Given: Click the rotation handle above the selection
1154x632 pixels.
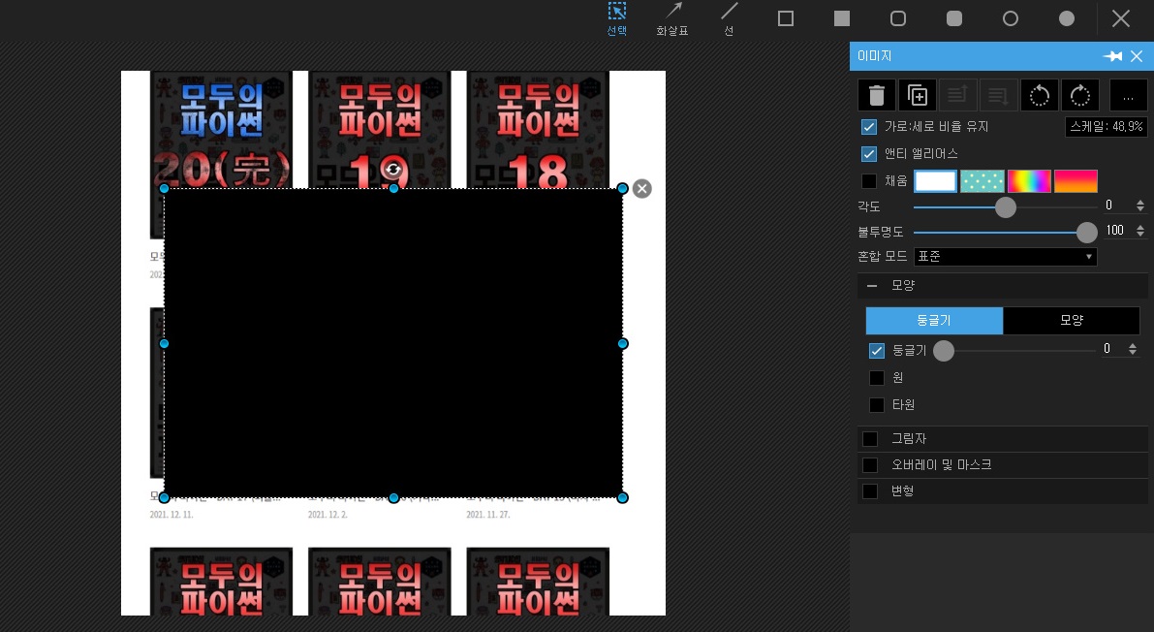Looking at the screenshot, I should (393, 170).
